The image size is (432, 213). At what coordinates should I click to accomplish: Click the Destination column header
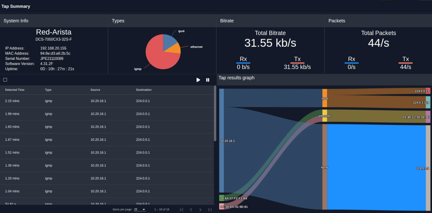click(x=144, y=90)
